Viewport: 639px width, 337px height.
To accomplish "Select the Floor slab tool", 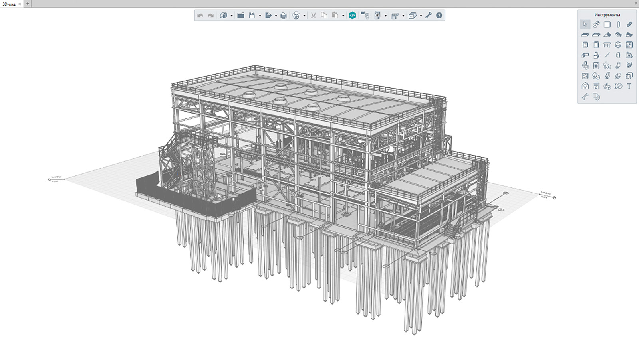I will click(x=585, y=35).
